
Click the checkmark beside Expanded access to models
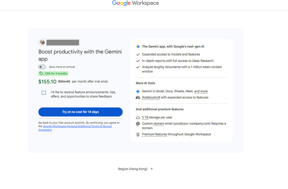point(138,54)
